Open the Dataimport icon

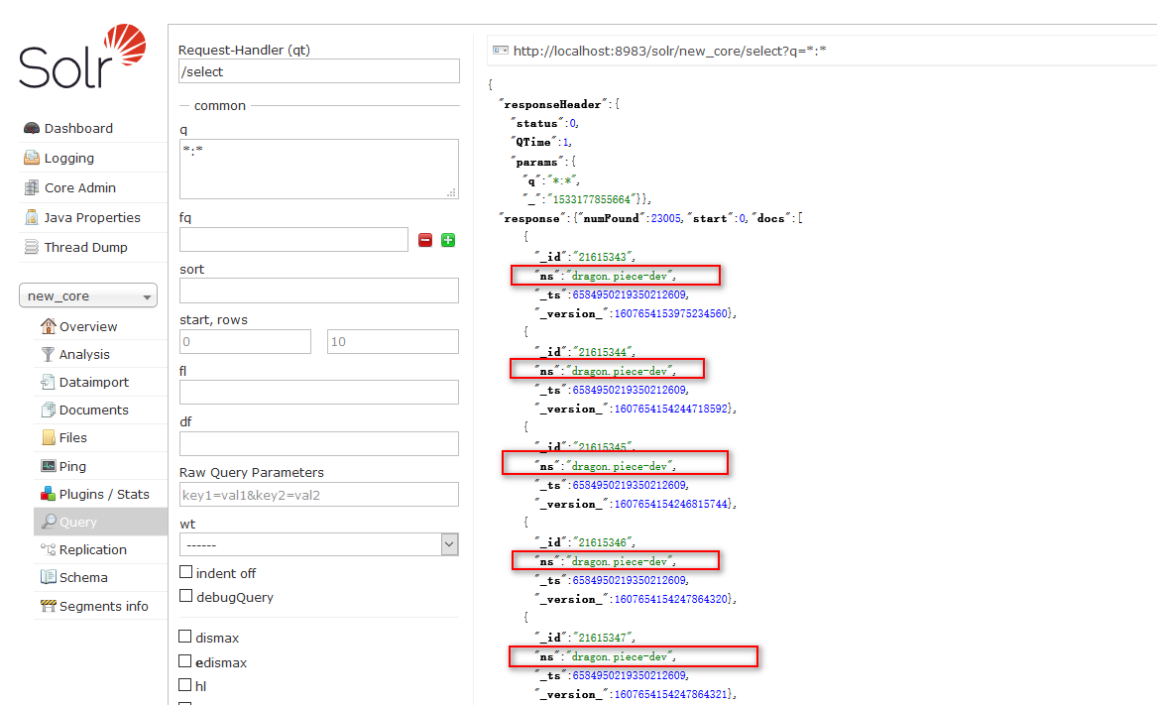[48, 383]
